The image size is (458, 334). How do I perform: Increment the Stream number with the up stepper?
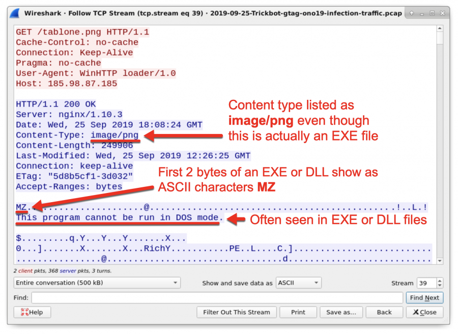pos(441,280)
